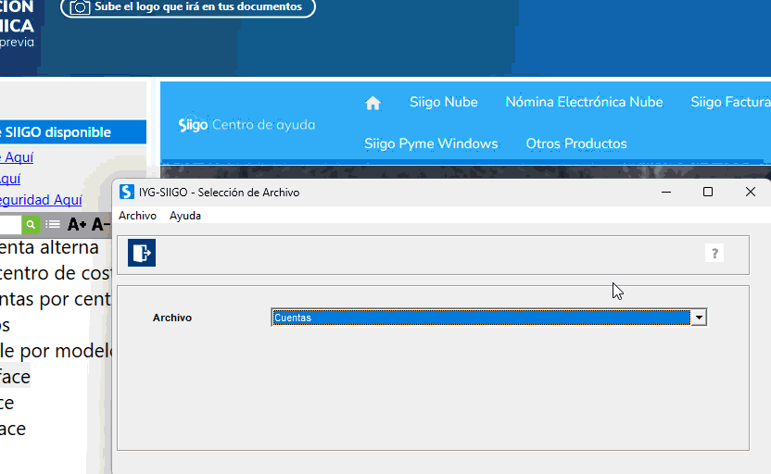Screen dimensions: 771x474
Task: Select the ace list item at bottom
Action: pos(13,429)
